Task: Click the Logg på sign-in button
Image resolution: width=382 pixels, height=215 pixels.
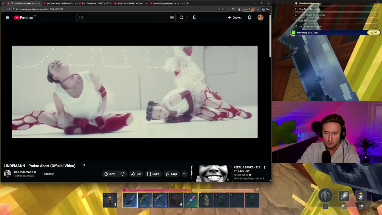Action: tap(249, 9)
